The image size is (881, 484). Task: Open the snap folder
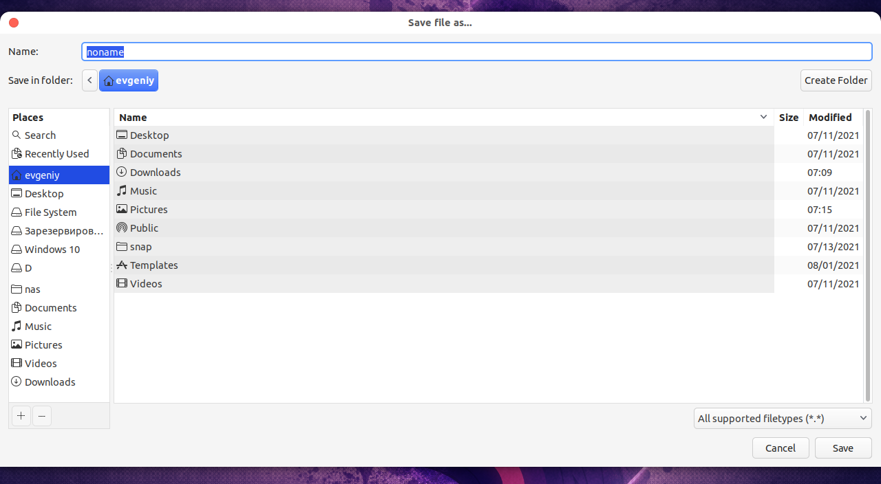tap(140, 246)
